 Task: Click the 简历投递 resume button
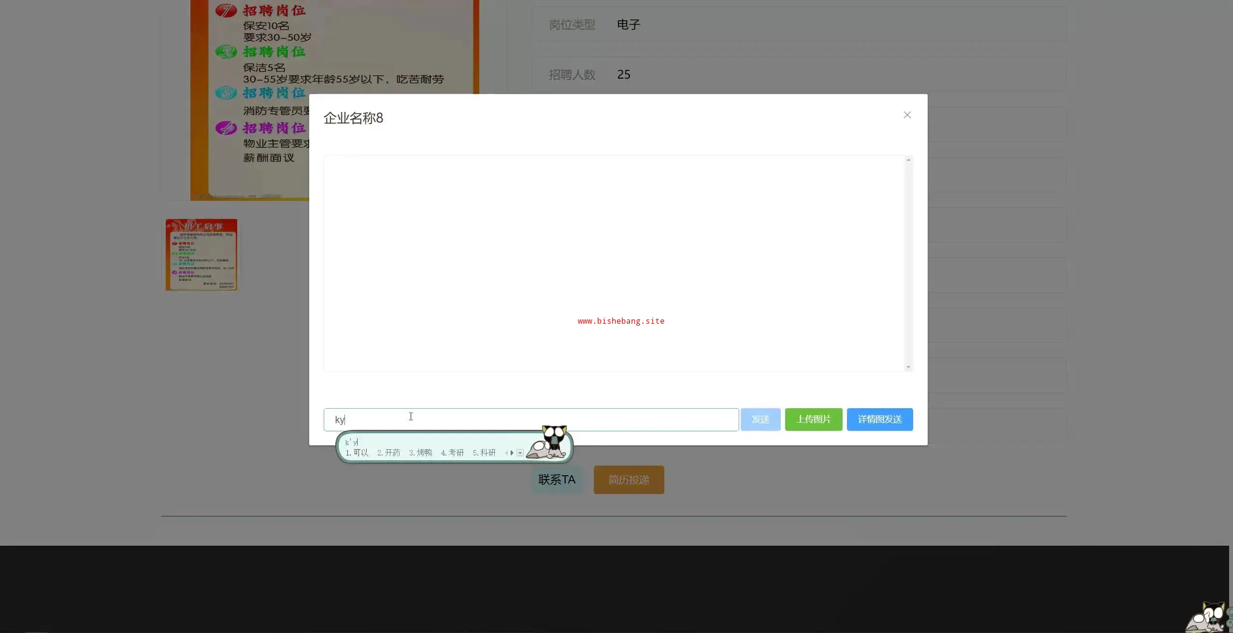click(x=629, y=480)
